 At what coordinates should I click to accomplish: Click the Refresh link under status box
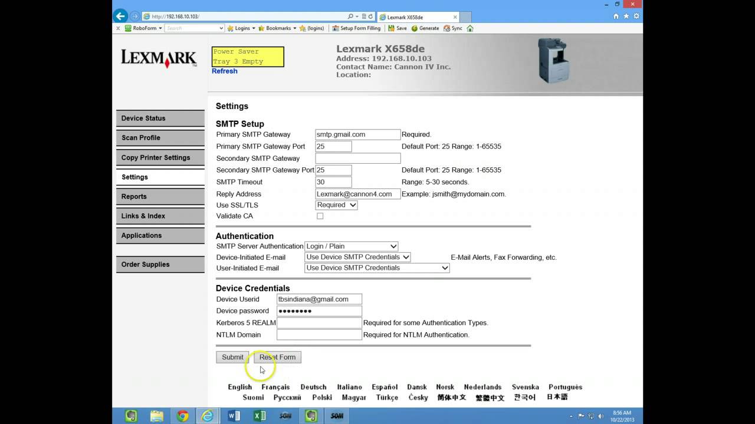(x=224, y=71)
